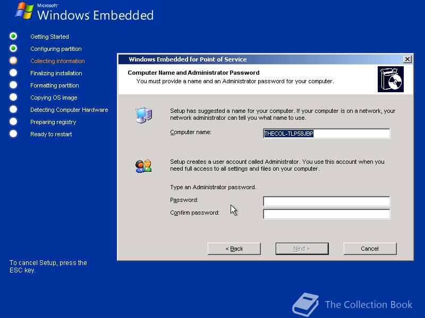Click the Preparing registry step label

53,122
